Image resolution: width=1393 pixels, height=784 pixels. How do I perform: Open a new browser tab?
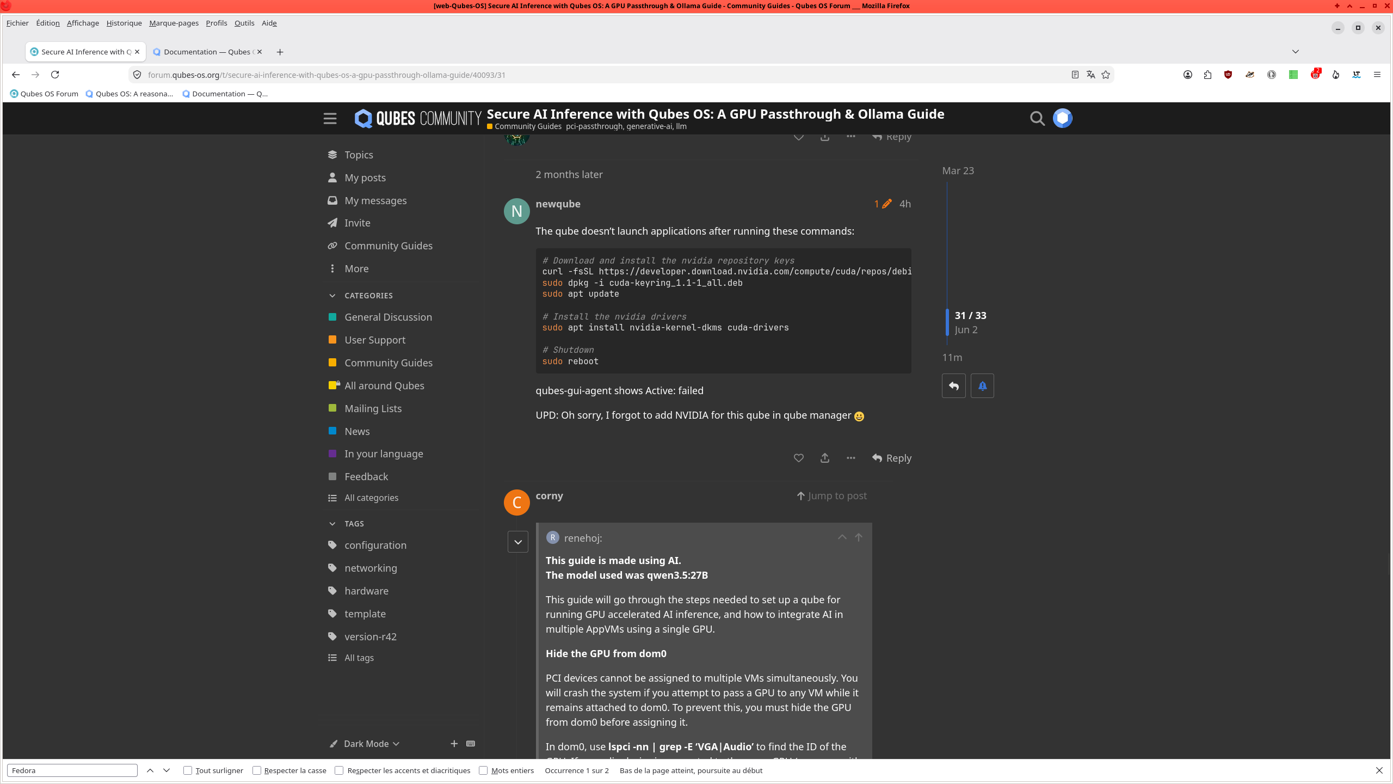point(280,52)
